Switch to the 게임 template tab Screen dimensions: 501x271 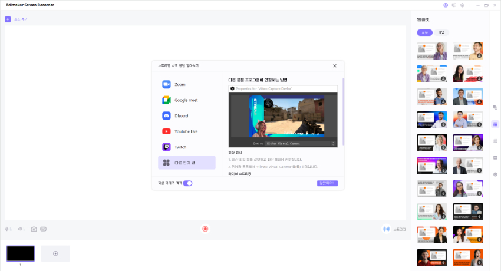441,32
